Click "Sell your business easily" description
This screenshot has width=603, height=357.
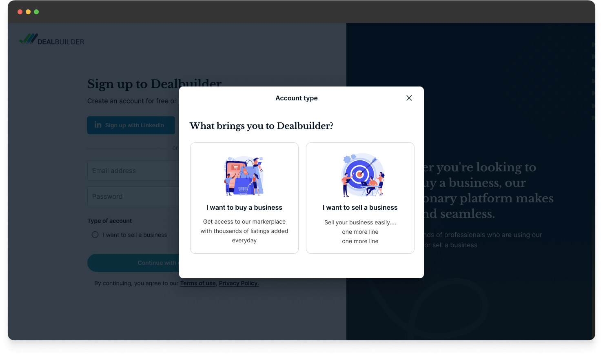tap(360, 222)
